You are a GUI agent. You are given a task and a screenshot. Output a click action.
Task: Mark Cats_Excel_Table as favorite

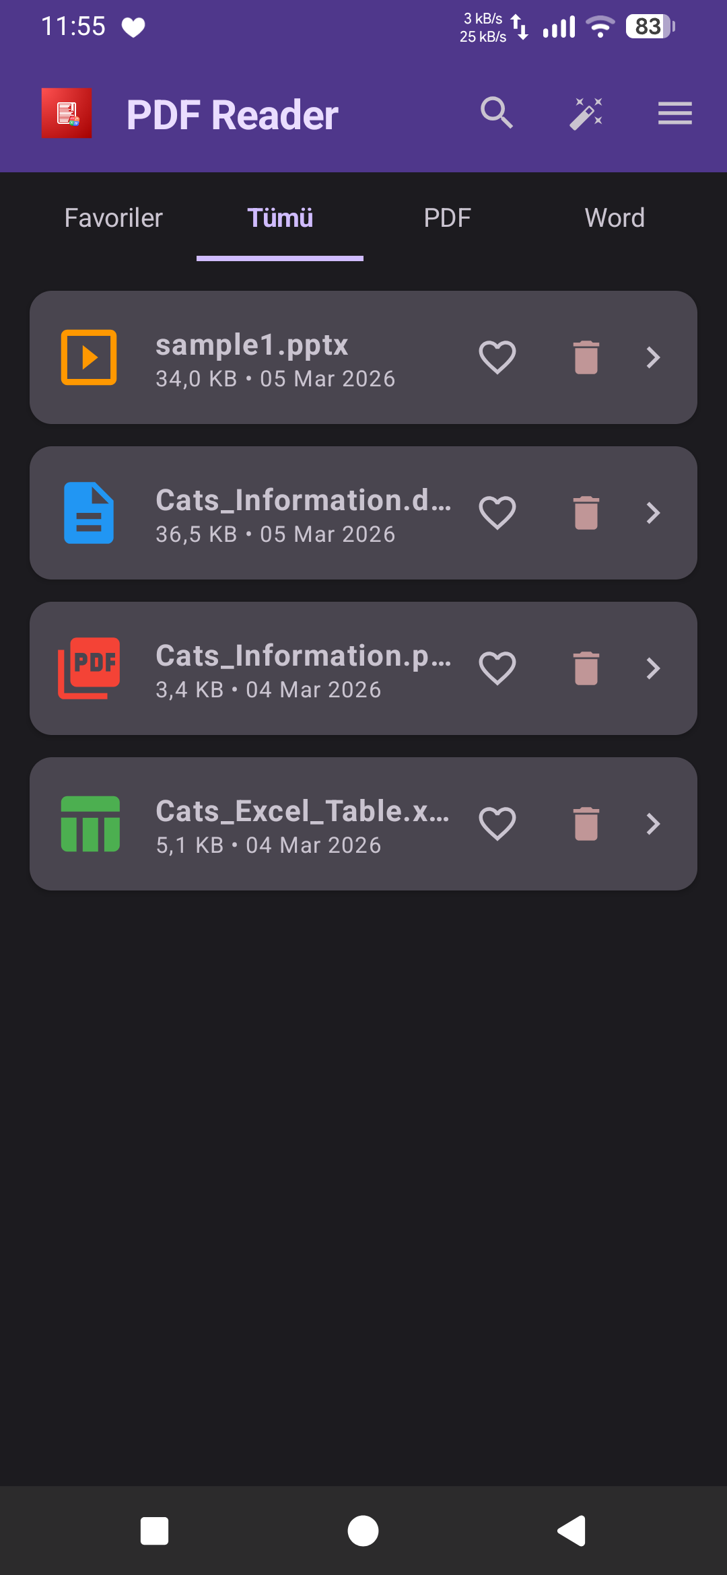click(x=497, y=824)
